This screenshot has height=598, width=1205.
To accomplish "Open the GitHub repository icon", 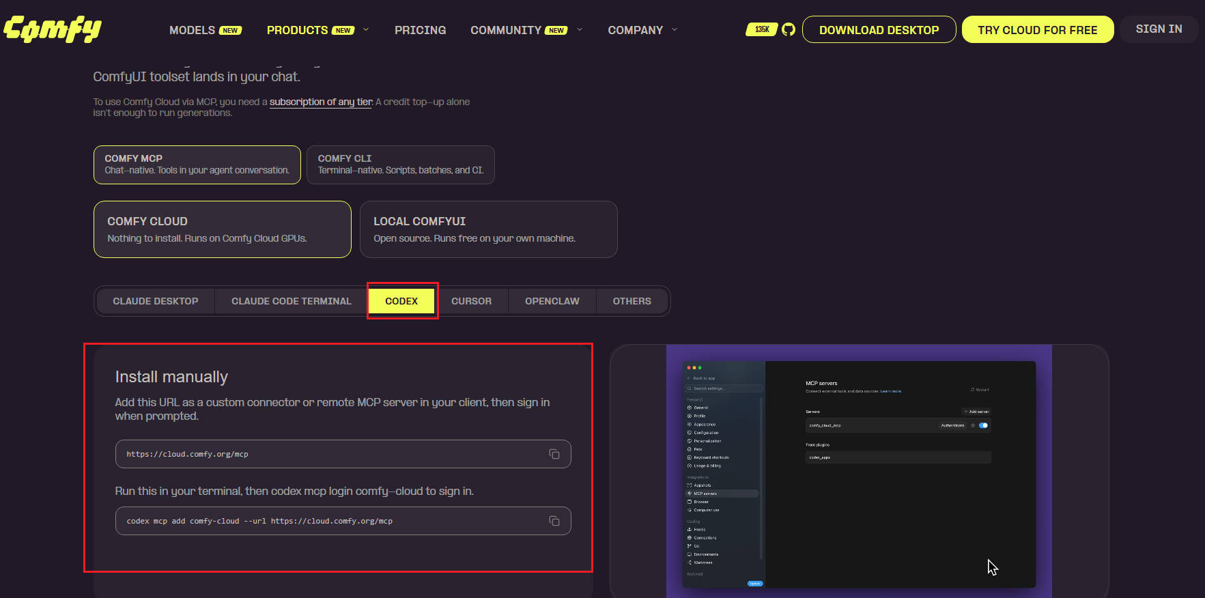I will (789, 29).
